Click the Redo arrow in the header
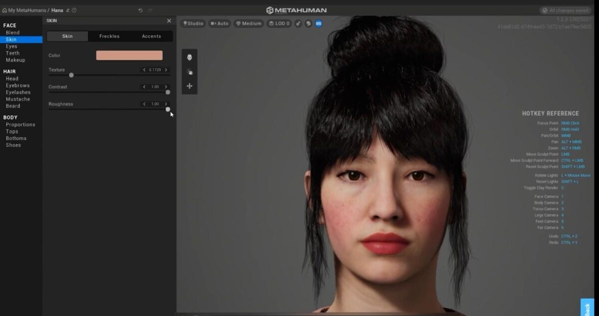Viewport: 599px width, 316px height. point(150,10)
